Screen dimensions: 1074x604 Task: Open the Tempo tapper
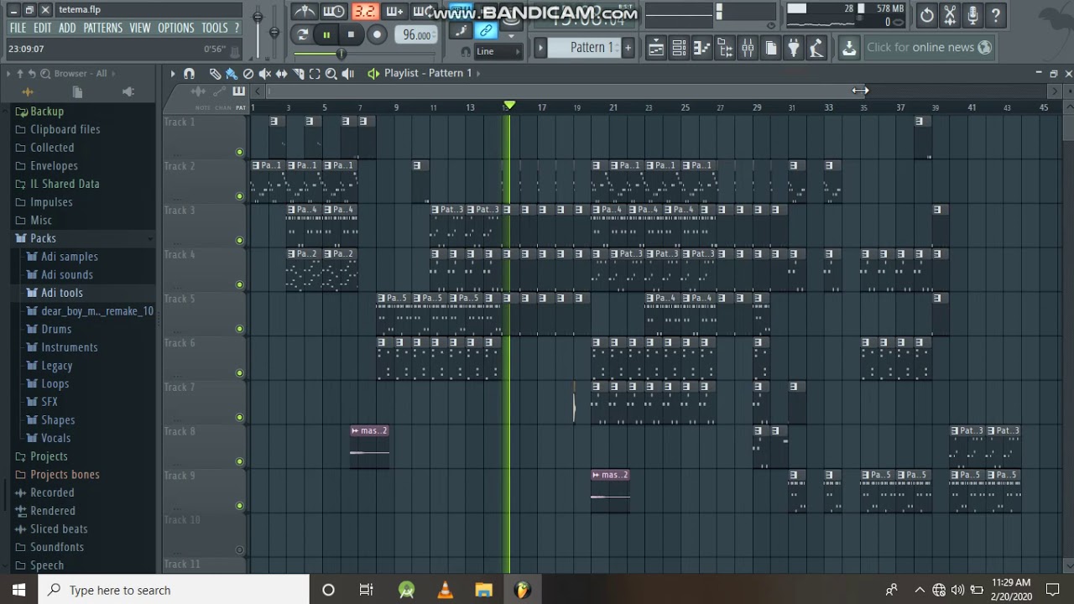(816, 48)
